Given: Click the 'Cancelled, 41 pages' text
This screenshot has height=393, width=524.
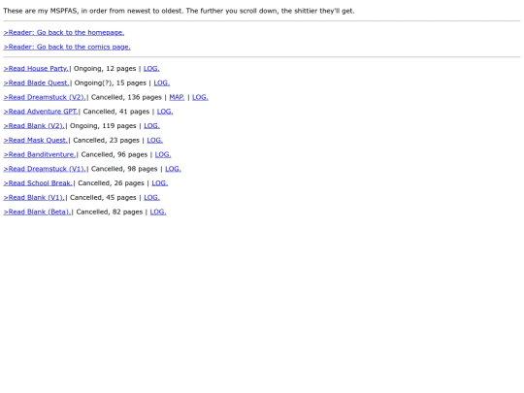Looking at the screenshot, I should [x=116, y=112].
